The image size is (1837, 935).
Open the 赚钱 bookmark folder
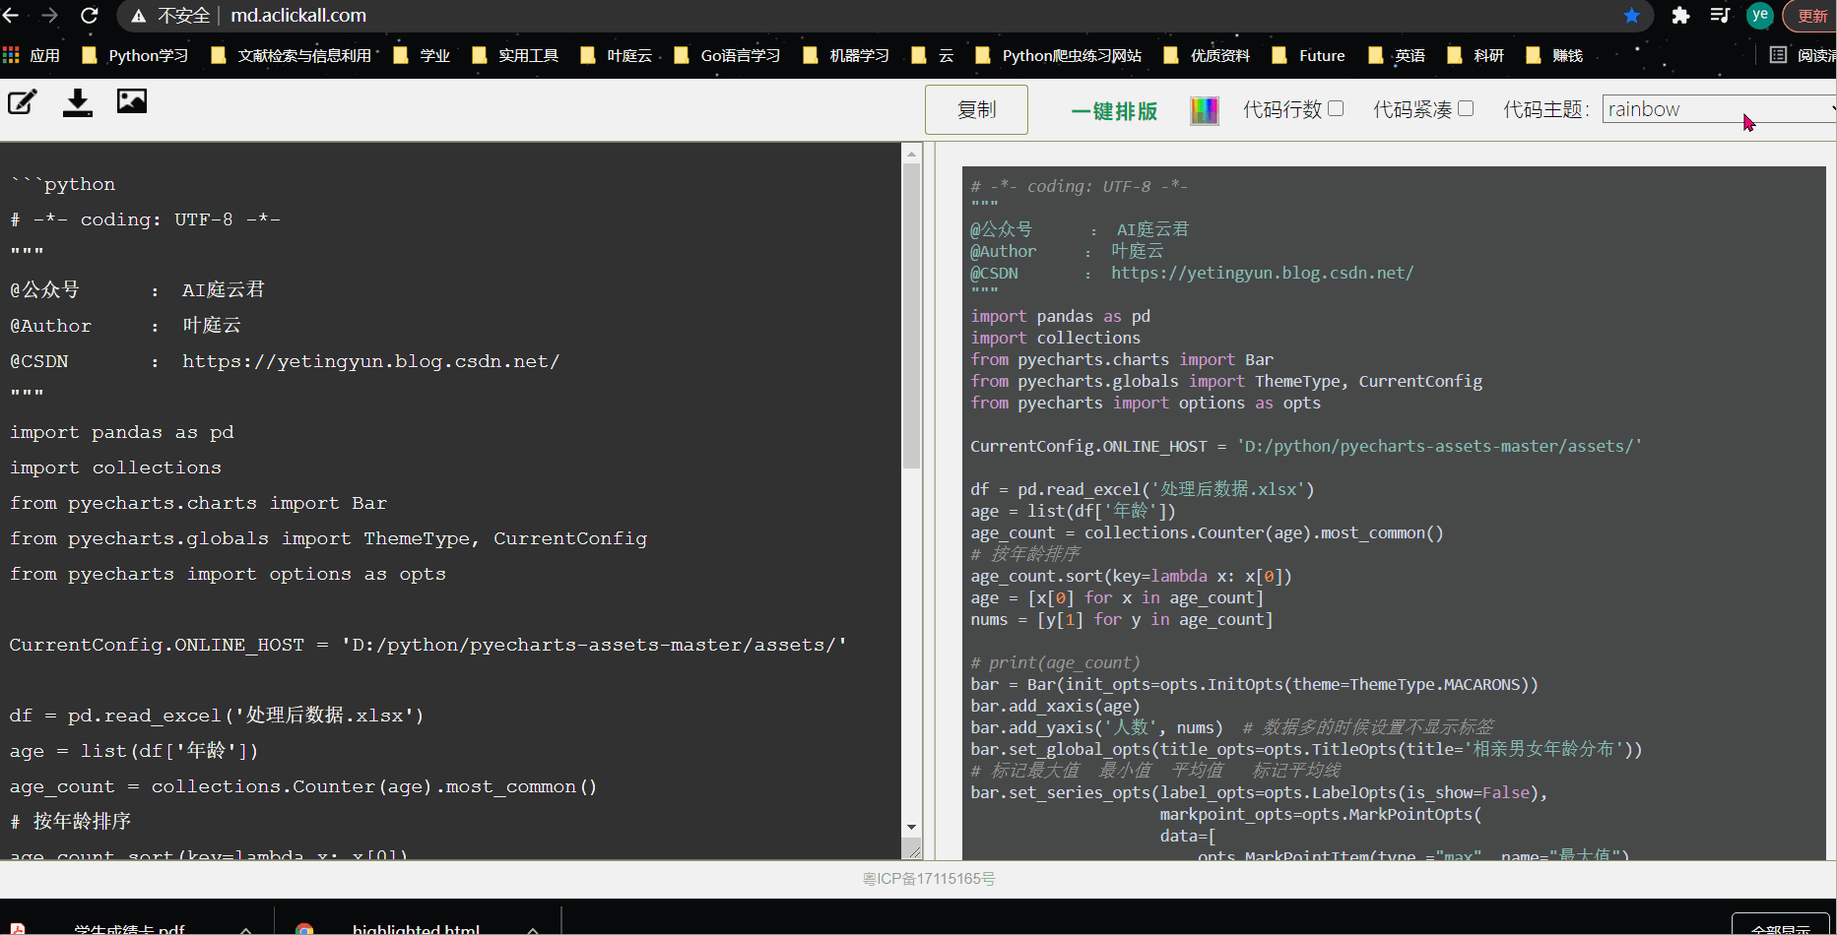pos(1554,55)
